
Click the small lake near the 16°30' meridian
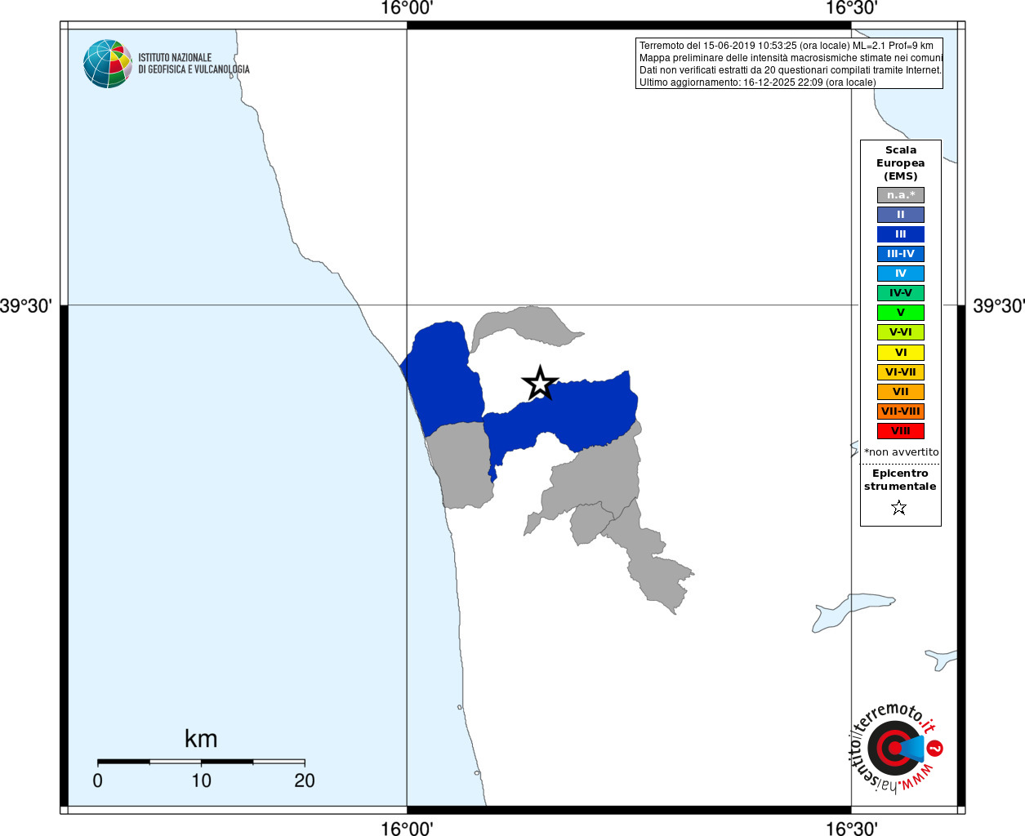pyautogui.click(x=853, y=611)
